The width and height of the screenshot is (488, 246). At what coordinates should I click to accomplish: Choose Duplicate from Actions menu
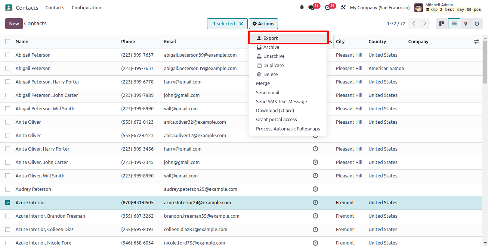[x=288, y=65]
